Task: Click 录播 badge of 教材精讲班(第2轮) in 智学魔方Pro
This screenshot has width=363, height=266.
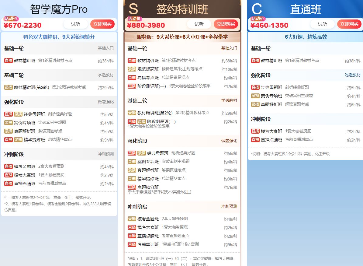Action: coord(9,87)
